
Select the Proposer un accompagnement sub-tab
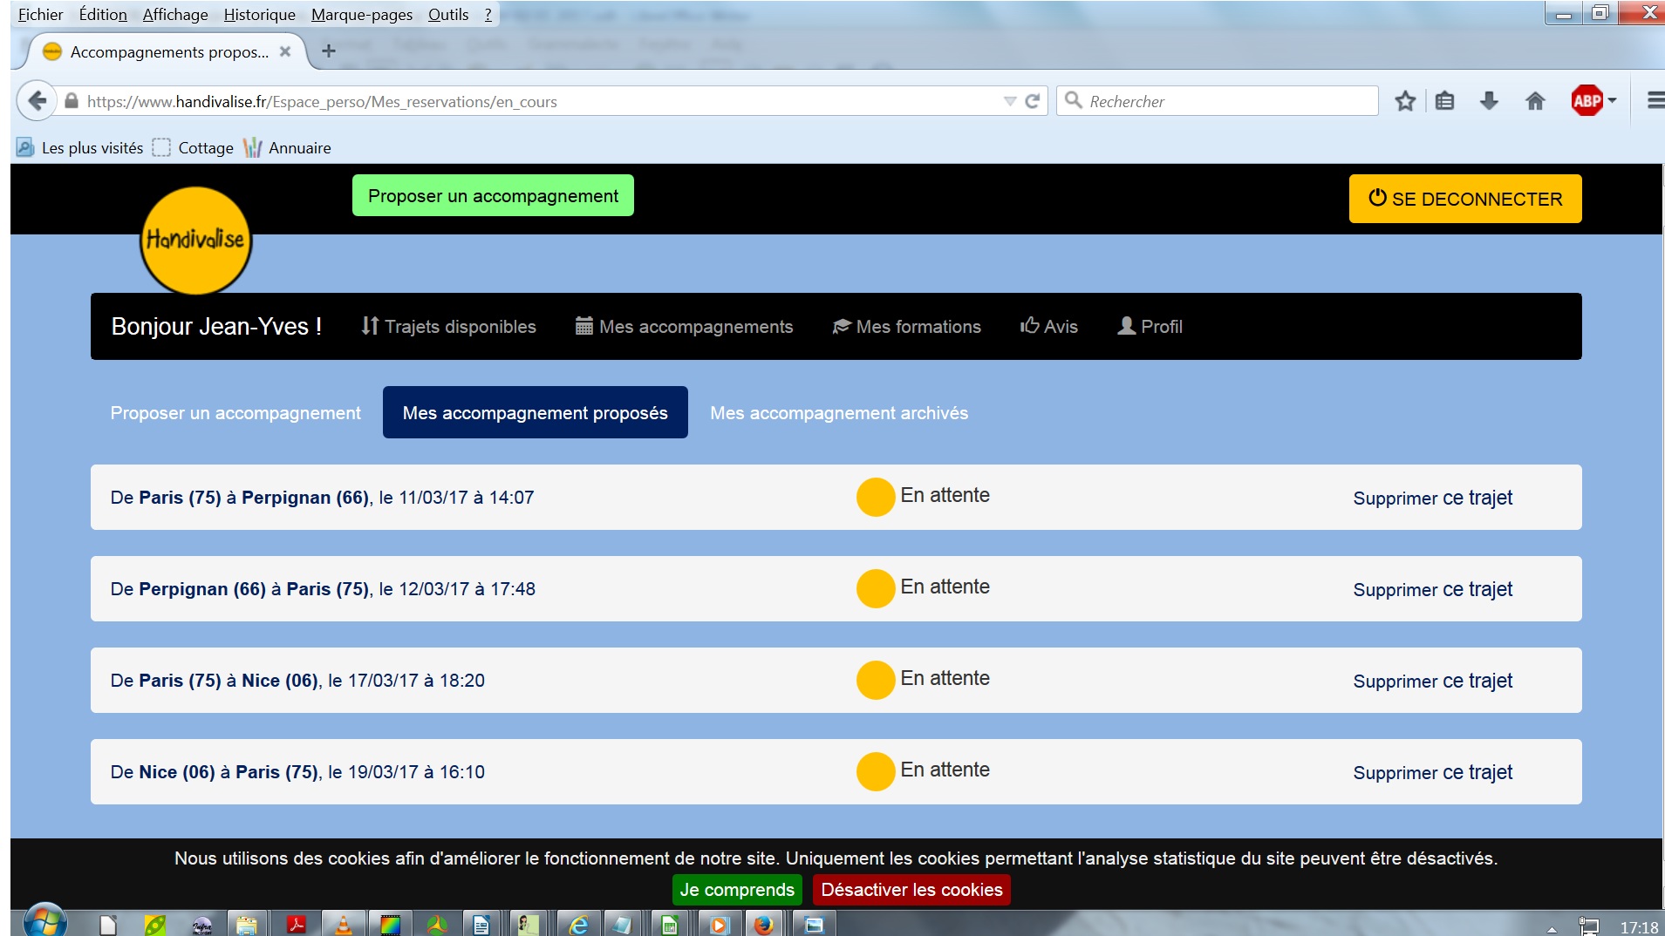point(235,413)
